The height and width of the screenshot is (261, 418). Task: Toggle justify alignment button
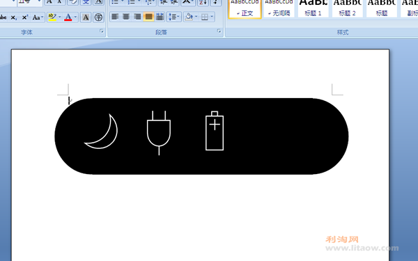coord(148,17)
